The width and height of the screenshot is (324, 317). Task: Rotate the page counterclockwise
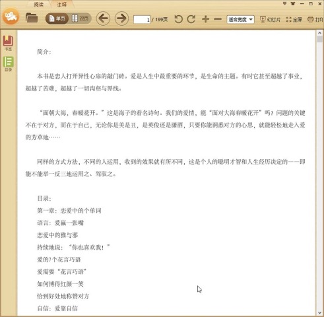pyautogui.click(x=178, y=19)
